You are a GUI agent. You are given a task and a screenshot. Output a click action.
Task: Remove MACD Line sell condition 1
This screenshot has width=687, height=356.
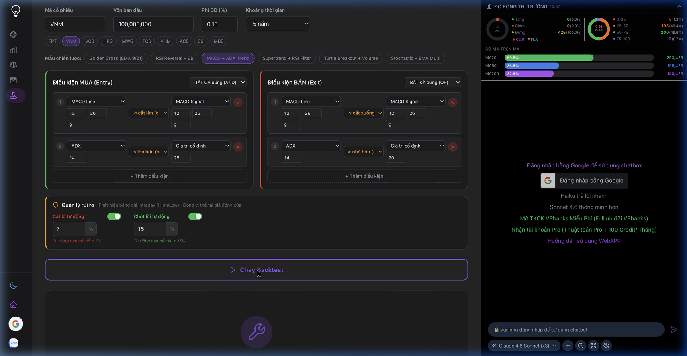coord(453,102)
